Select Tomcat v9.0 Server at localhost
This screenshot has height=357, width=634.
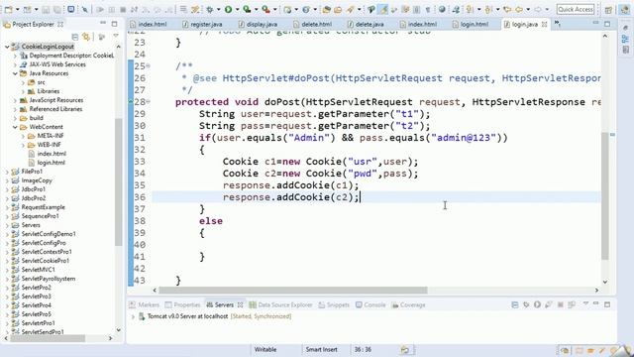[187, 316]
